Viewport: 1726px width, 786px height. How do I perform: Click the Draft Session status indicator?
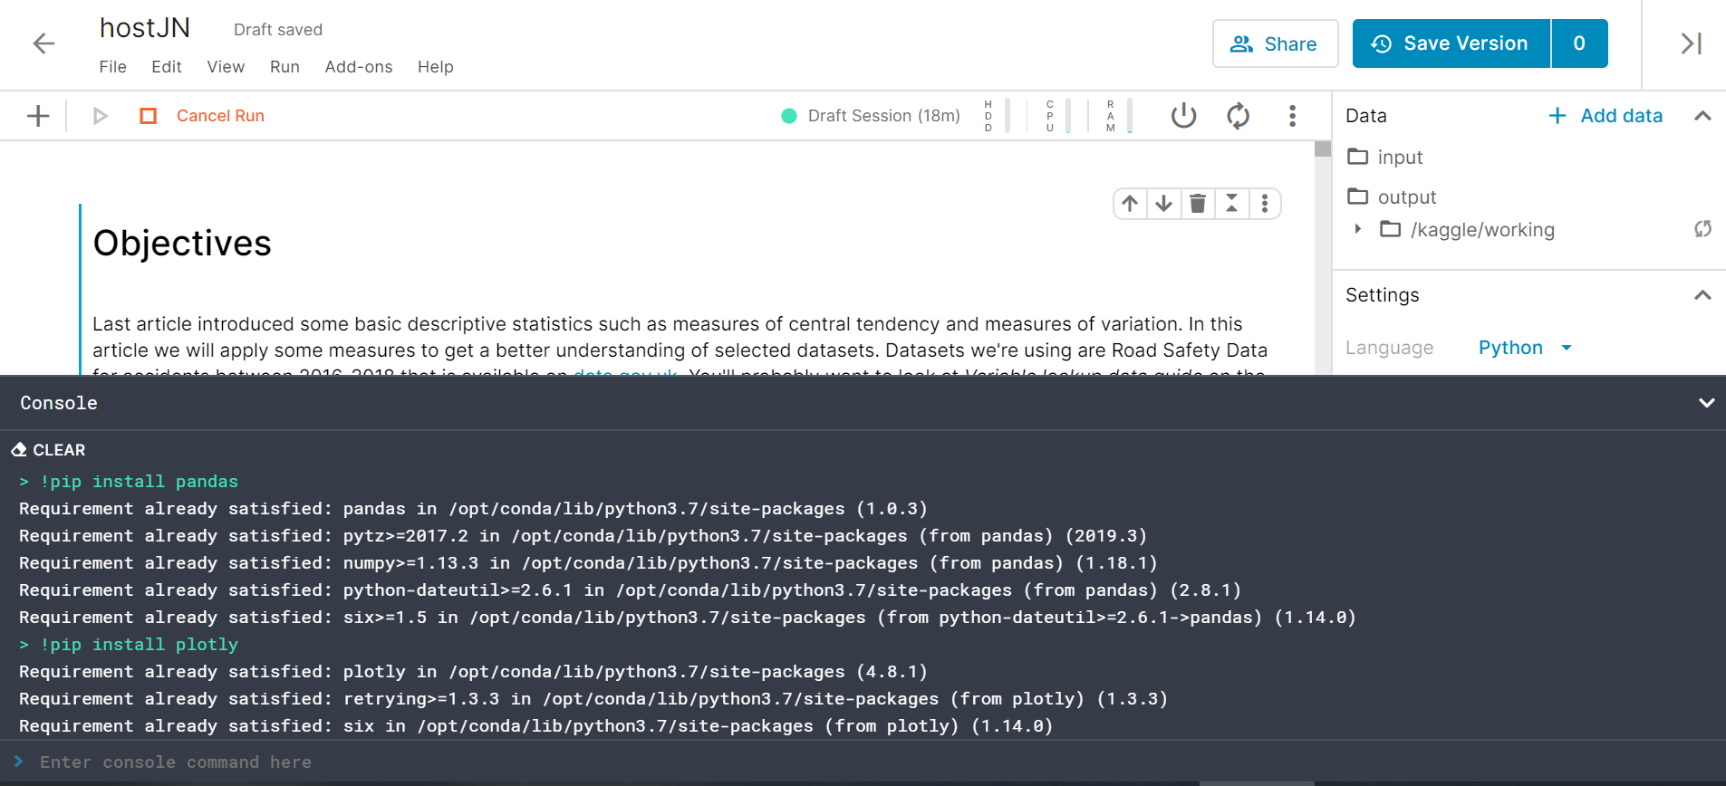tap(870, 116)
